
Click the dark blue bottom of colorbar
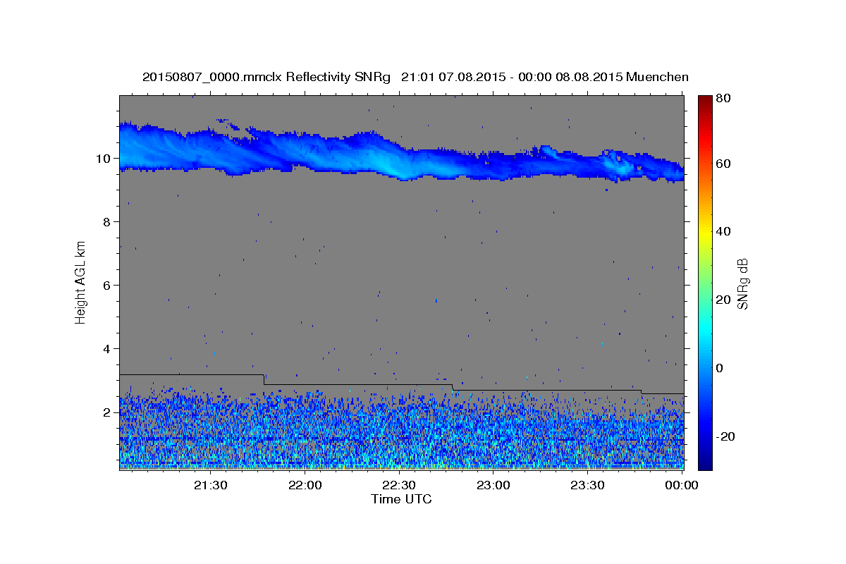[705, 462]
